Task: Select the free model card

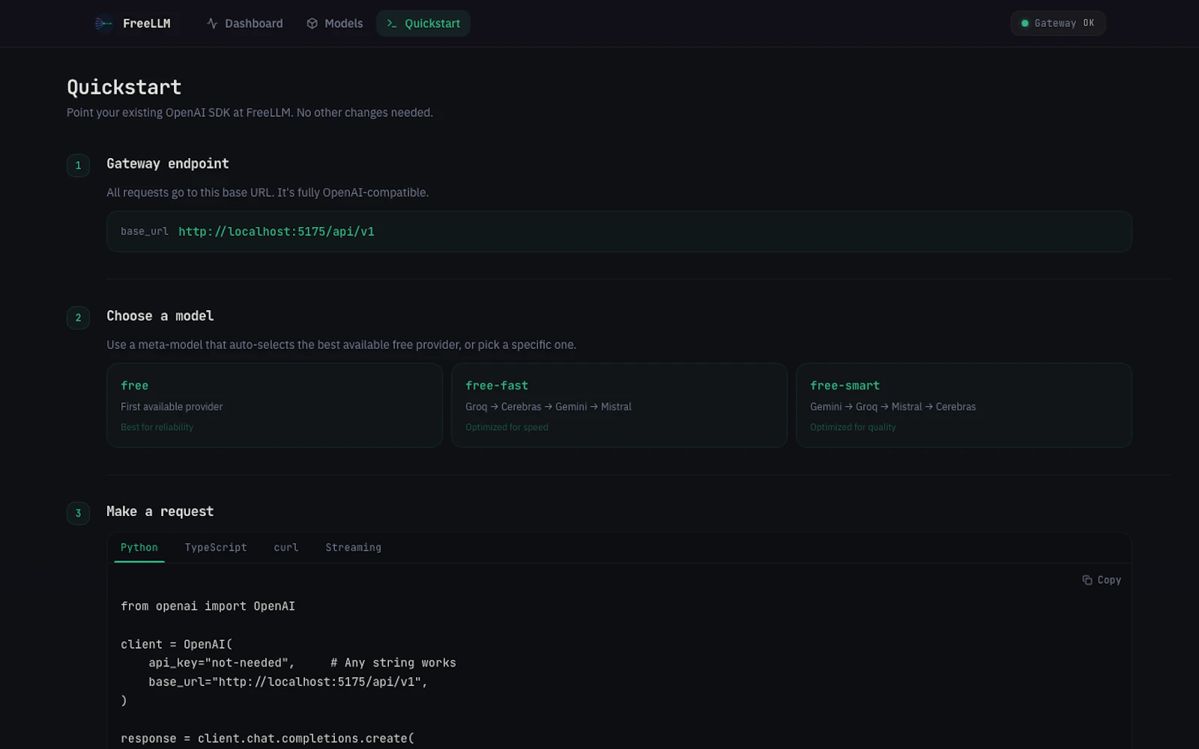Action: (274, 405)
